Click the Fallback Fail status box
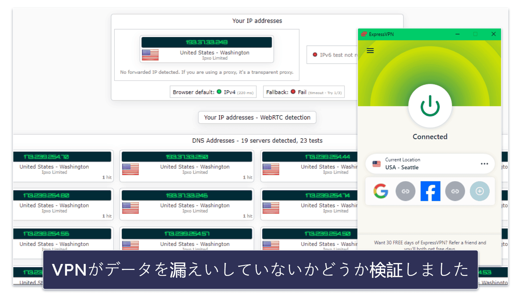Viewport: 520px width, 293px height. point(304,92)
